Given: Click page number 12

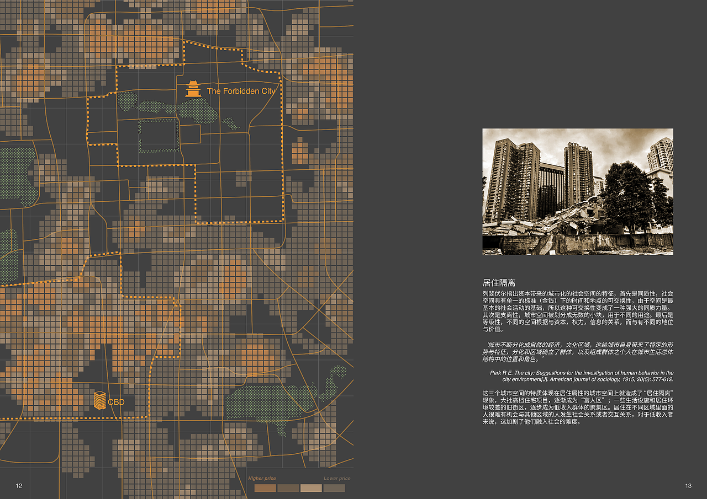Looking at the screenshot, I should (19, 486).
